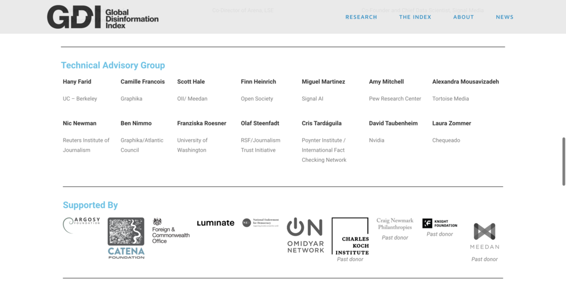The height and width of the screenshot is (287, 566).
Task: Click the Technical Advisory Group heading
Action: [x=113, y=65]
